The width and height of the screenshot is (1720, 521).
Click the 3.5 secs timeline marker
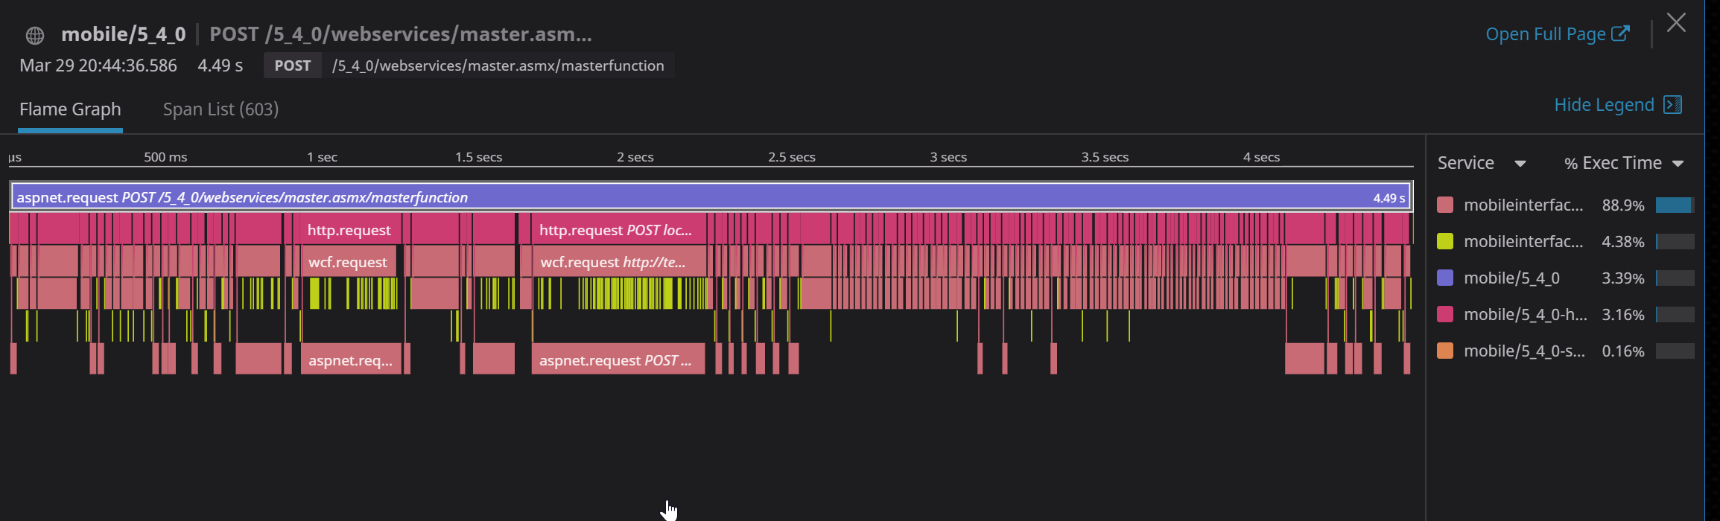point(1105,157)
